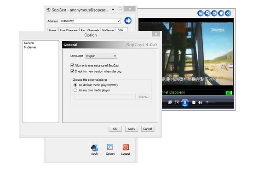
Task: Click the SopCast logo in title bar
Action: 48,10
